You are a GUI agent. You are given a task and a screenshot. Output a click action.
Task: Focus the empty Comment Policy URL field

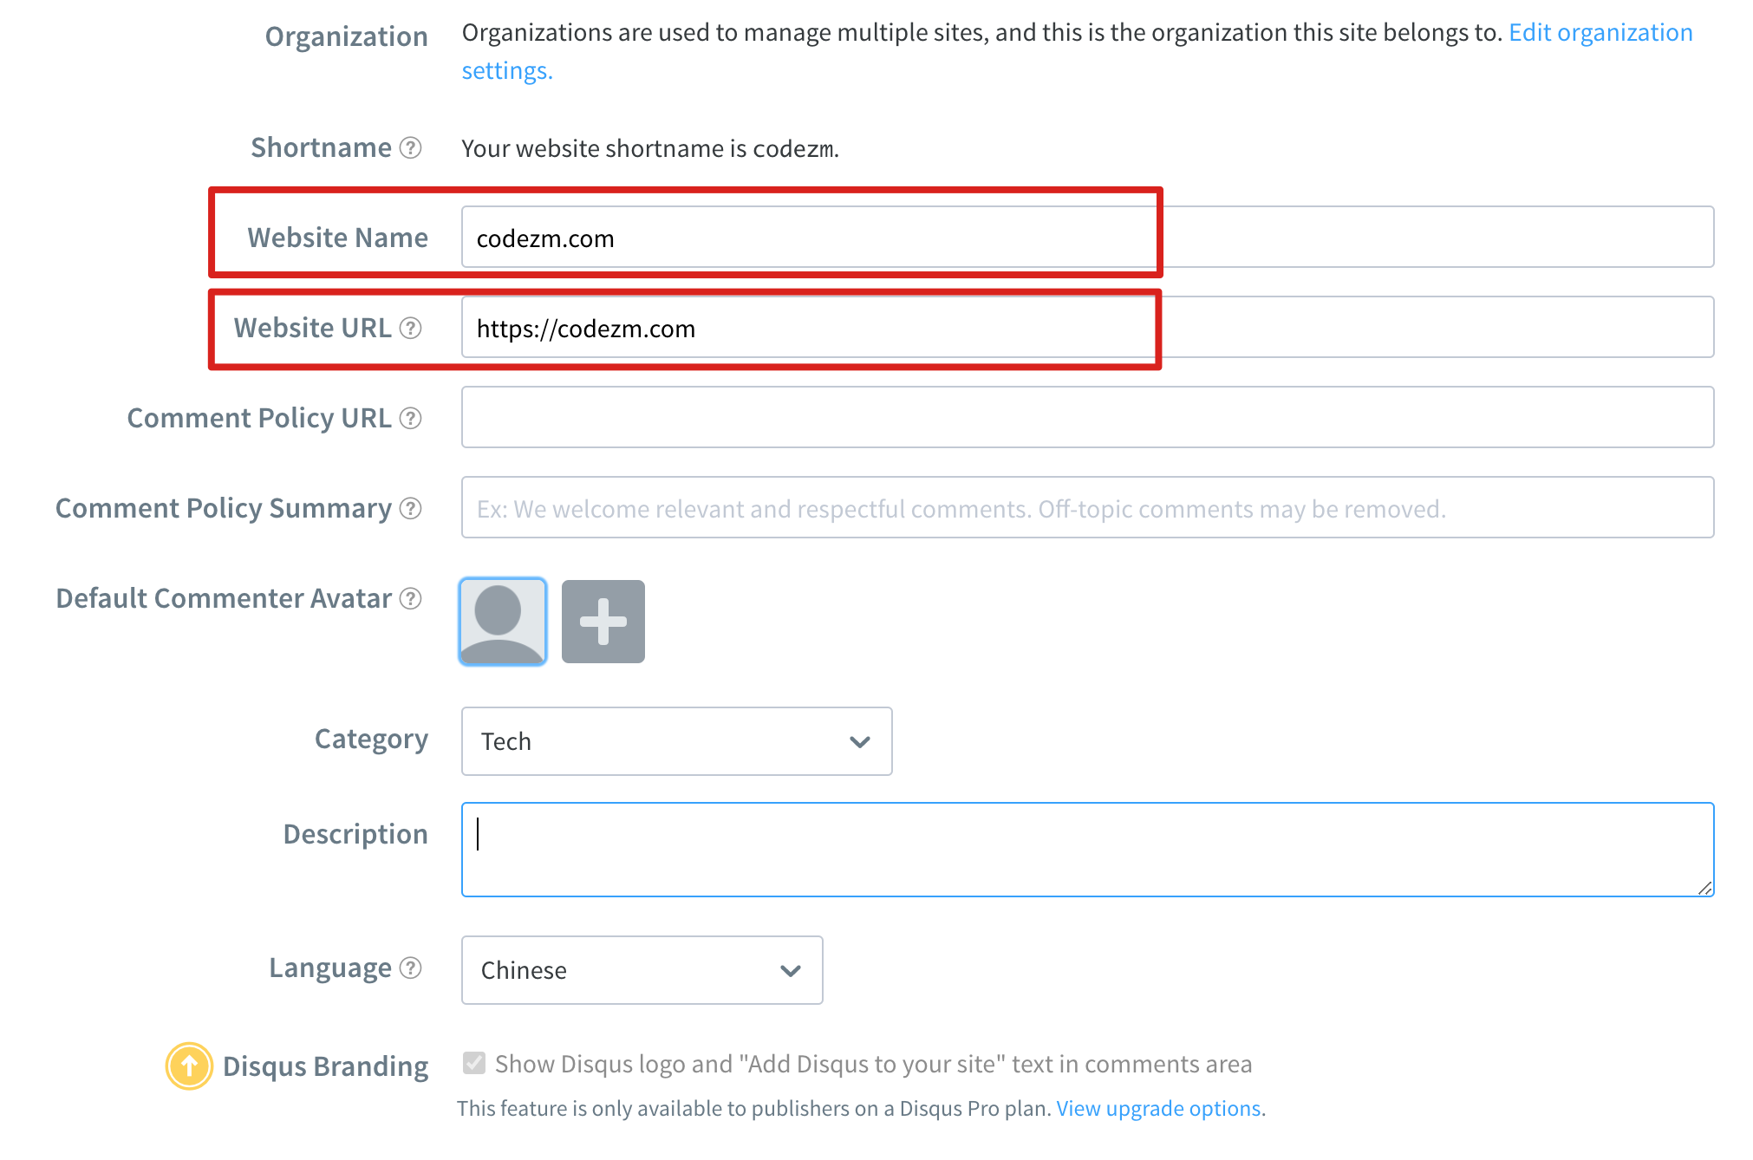pos(1087,418)
